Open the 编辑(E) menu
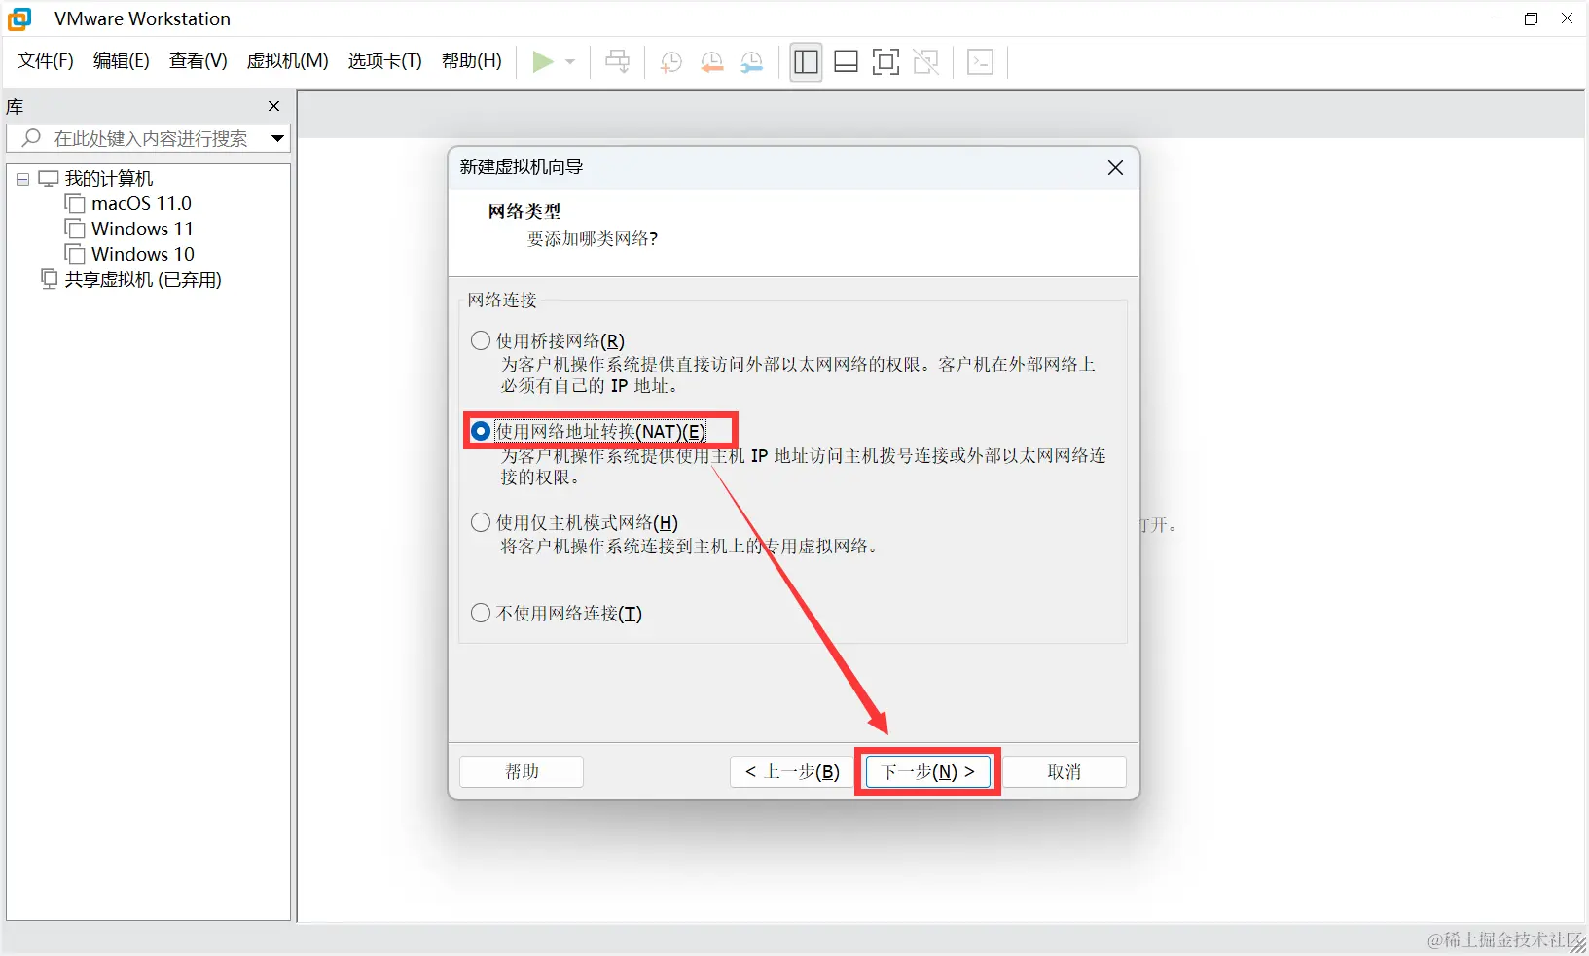Image resolution: width=1589 pixels, height=956 pixels. pos(122,61)
